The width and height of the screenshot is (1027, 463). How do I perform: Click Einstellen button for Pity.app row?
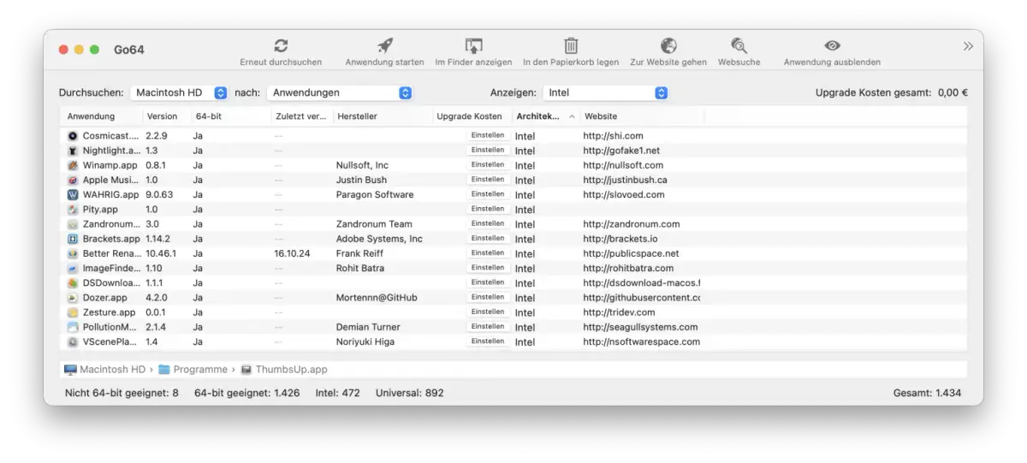(x=488, y=209)
